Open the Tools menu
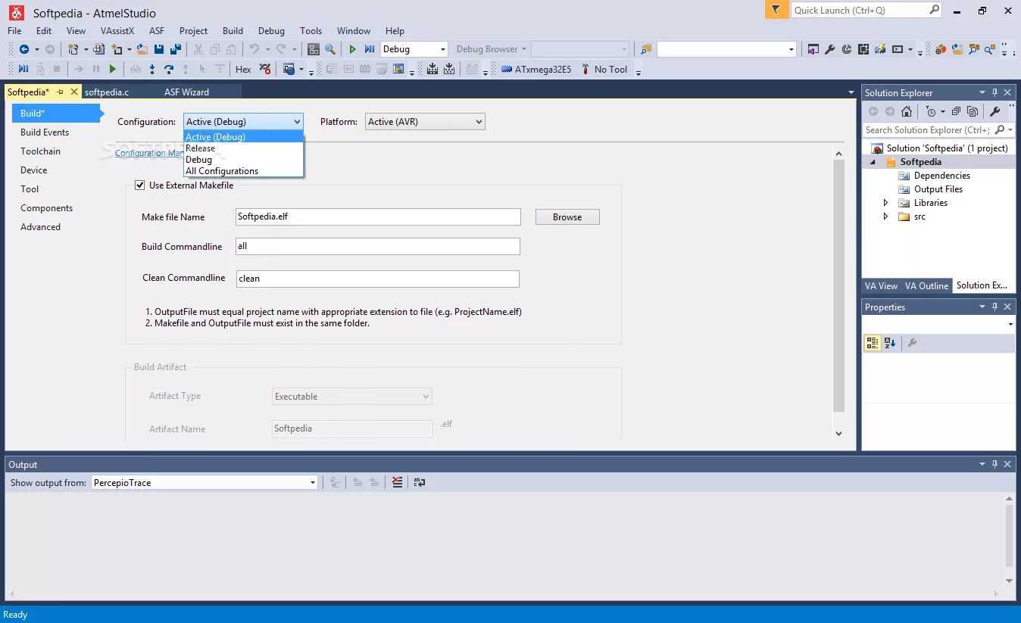The width and height of the screenshot is (1021, 623). [311, 31]
